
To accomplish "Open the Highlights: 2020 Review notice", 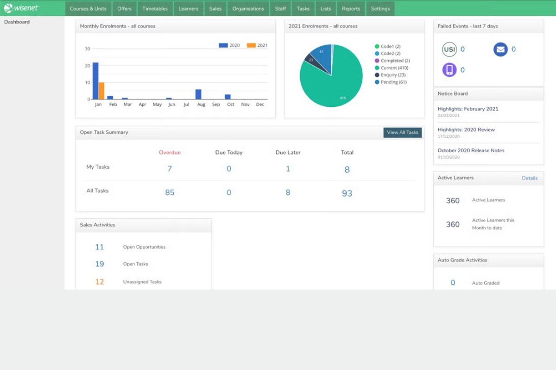I will (x=466, y=129).
